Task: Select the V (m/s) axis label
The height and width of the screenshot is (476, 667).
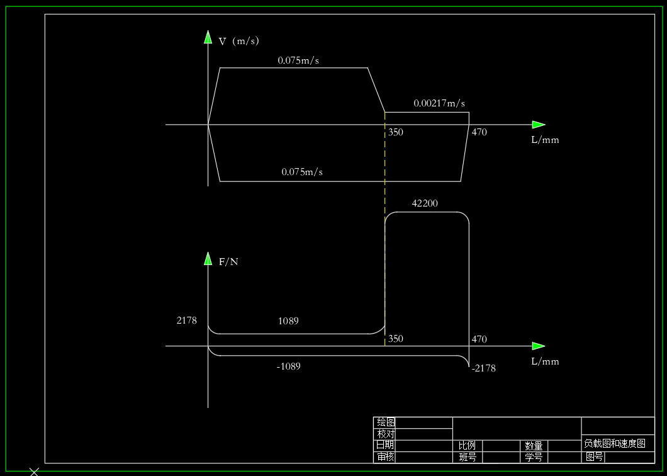Action: coord(238,42)
